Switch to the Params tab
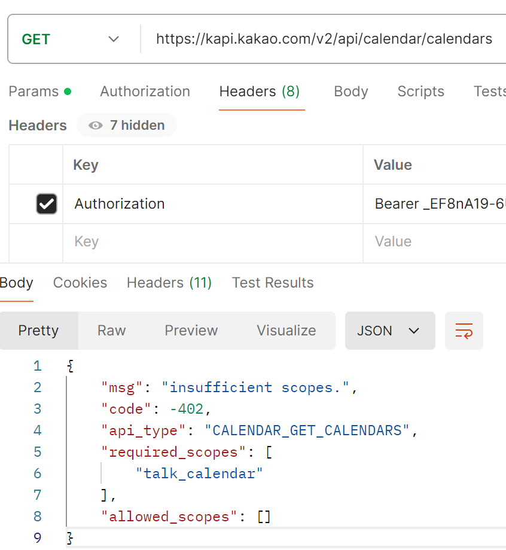Viewport: 506px width, 550px height. pyautogui.click(x=40, y=91)
